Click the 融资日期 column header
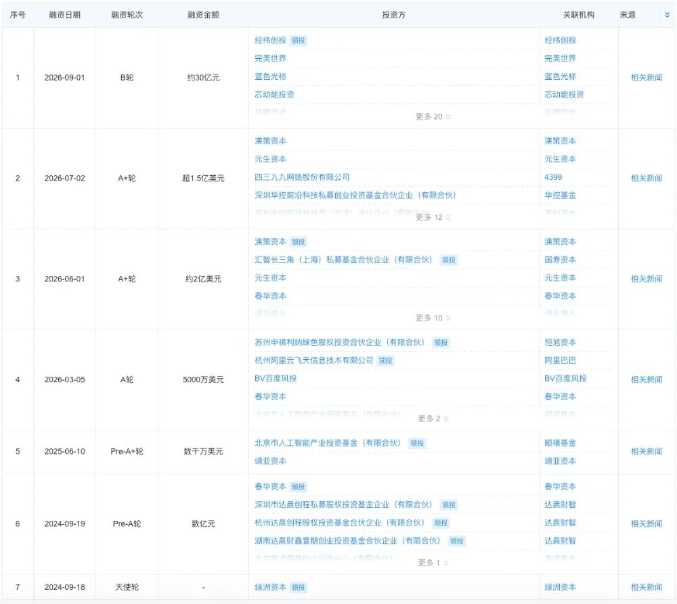The width and height of the screenshot is (677, 604). (x=65, y=15)
